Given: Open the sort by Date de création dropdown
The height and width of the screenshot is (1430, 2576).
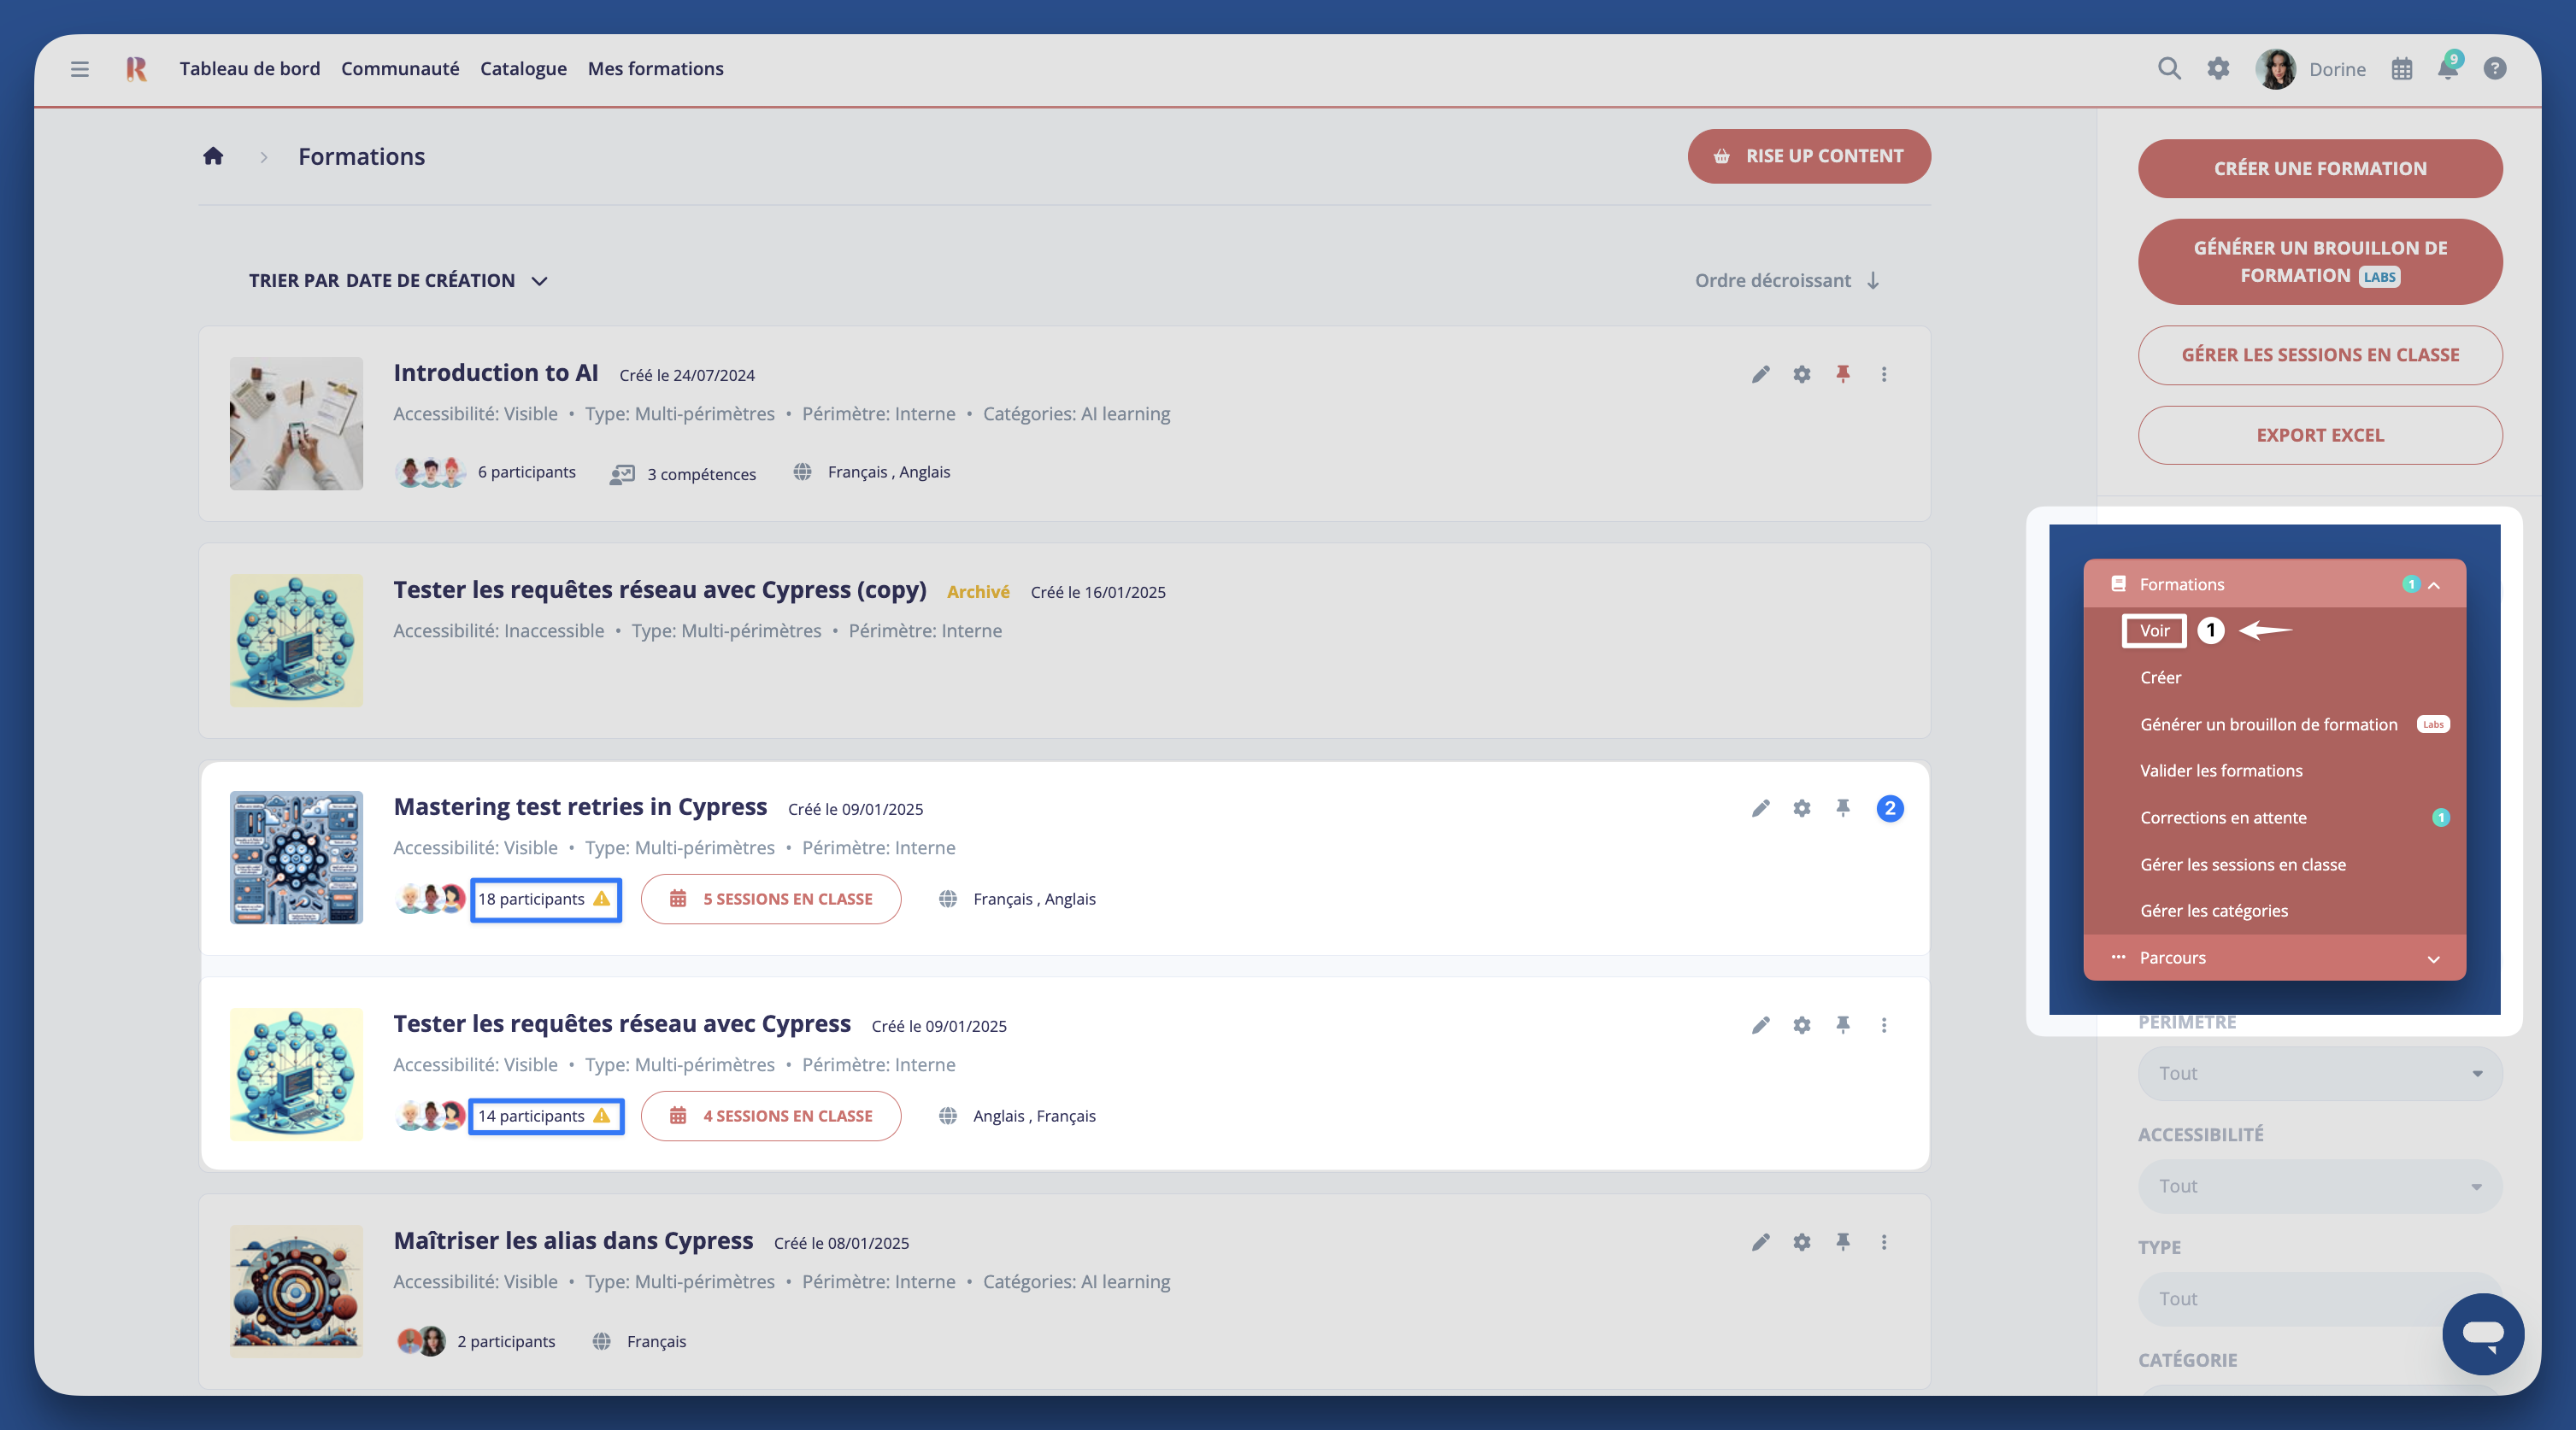Looking at the screenshot, I should pos(398,281).
